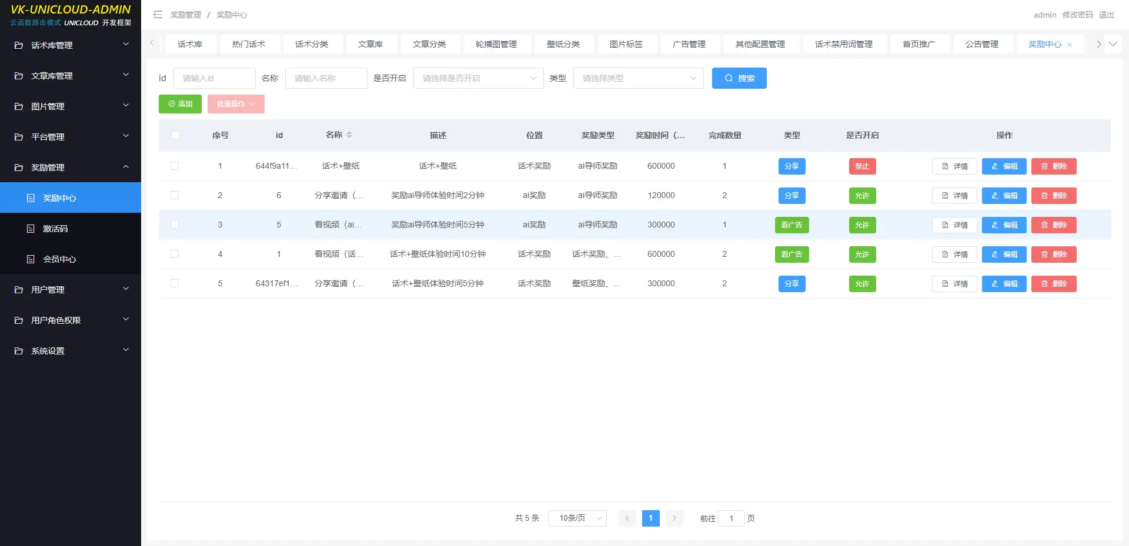
Task: Focus the id search input
Action: tap(215, 78)
